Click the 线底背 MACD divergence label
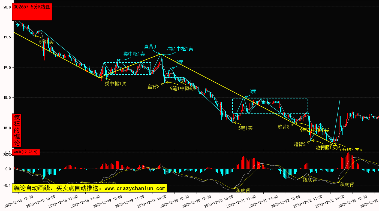The image size is (379, 211). tap(310, 180)
